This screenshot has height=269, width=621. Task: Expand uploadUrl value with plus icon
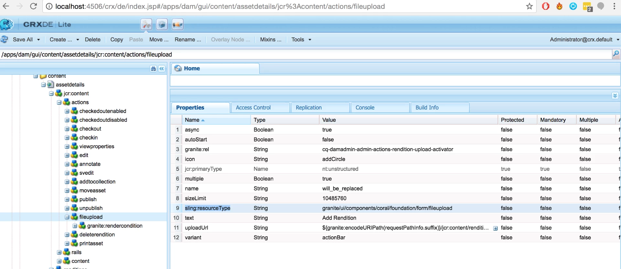click(x=495, y=228)
